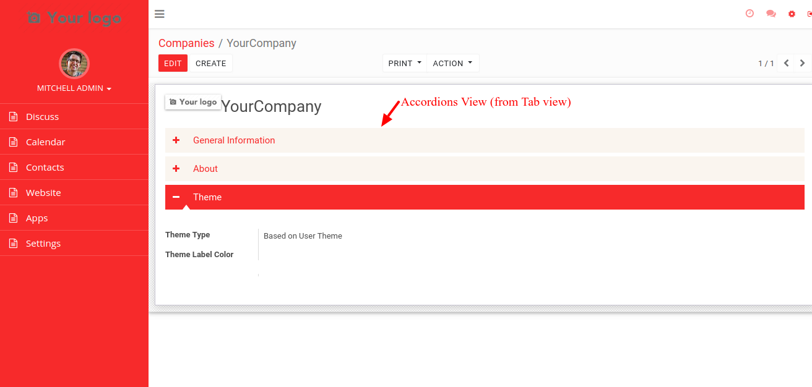Toggle the hamburger sidebar menu icon
812x387 pixels.
coord(160,14)
